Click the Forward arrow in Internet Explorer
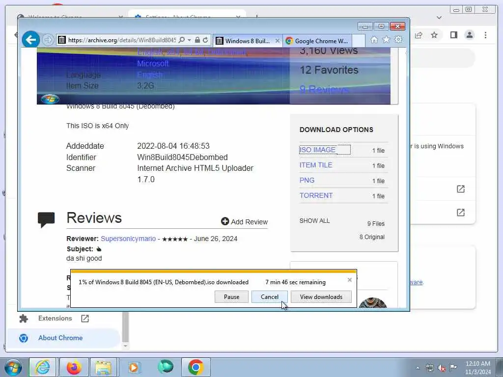This screenshot has height=377, width=503. click(x=48, y=40)
